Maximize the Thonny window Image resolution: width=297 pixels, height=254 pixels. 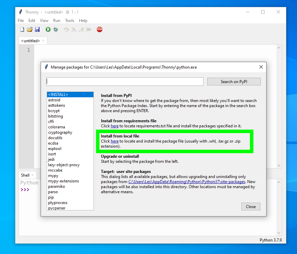(x=263, y=12)
